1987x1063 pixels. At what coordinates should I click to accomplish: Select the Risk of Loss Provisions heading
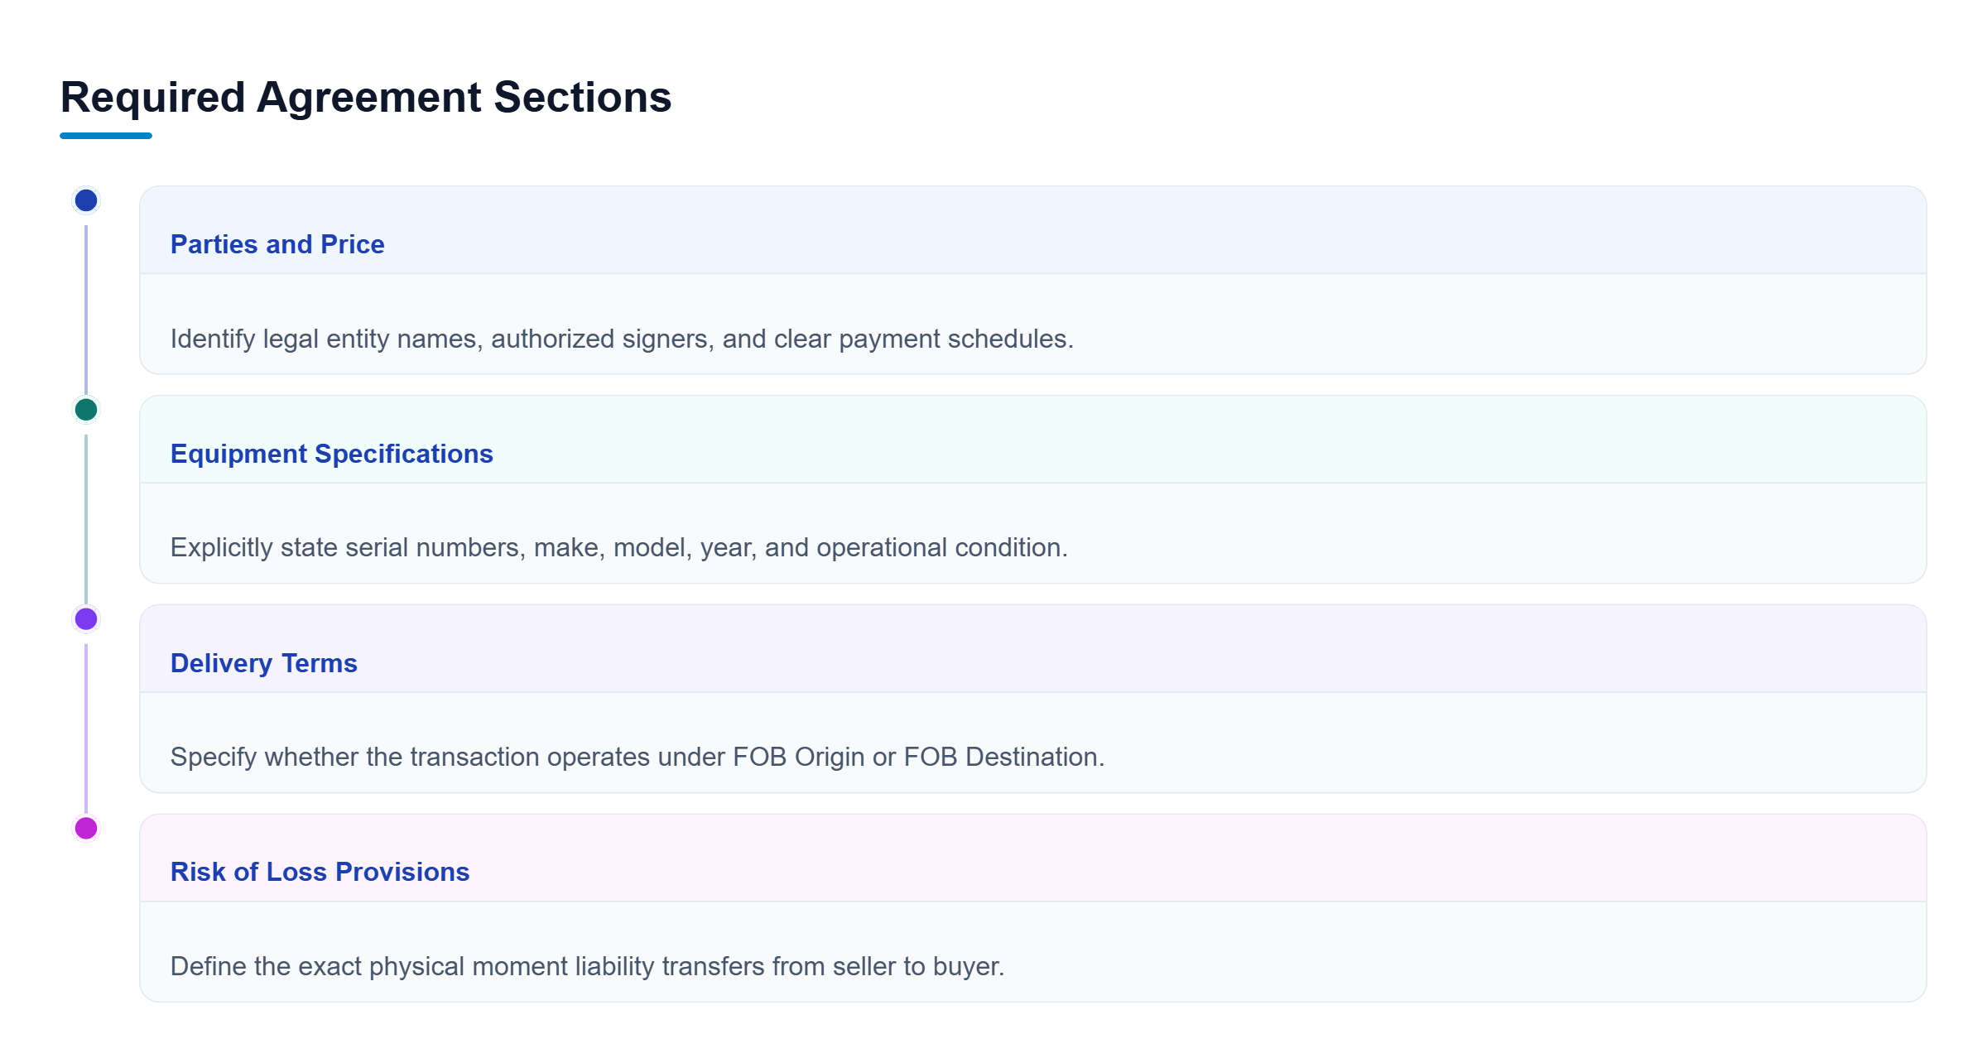[x=320, y=872]
